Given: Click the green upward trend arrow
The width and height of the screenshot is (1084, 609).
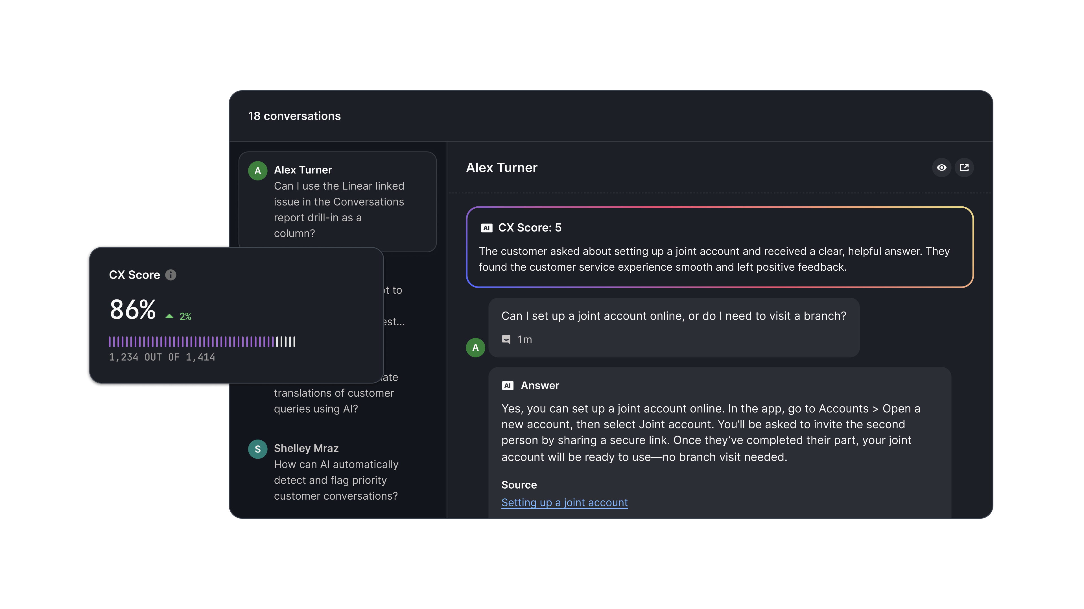Looking at the screenshot, I should point(169,316).
